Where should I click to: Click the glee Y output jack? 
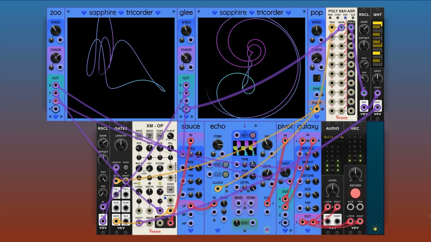[186, 93]
